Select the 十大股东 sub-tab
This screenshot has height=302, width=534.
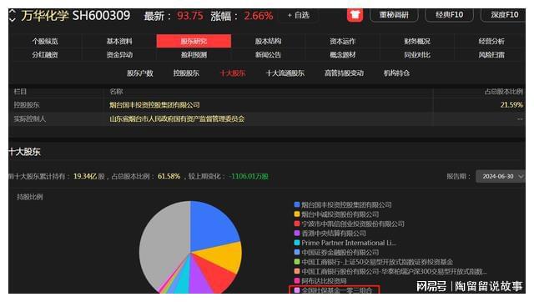233,73
